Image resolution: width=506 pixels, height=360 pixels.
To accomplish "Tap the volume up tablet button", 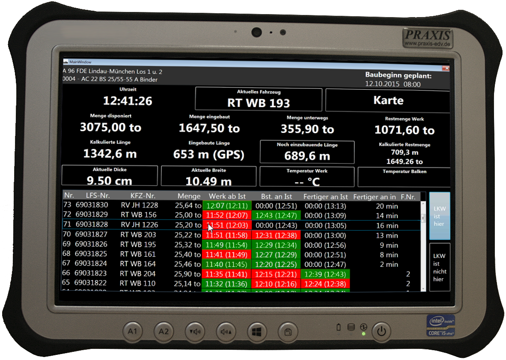I will pos(226,331).
